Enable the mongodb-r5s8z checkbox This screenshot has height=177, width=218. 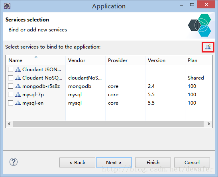(x=11, y=86)
